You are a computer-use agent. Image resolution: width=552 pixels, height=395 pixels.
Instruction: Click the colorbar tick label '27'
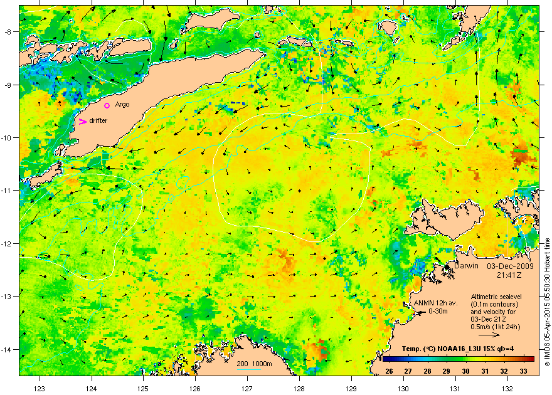pyautogui.click(x=408, y=371)
